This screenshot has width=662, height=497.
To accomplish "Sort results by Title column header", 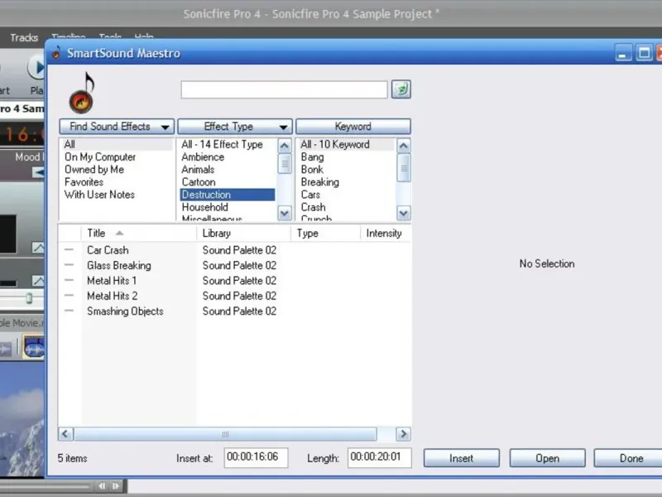I will (139, 233).
